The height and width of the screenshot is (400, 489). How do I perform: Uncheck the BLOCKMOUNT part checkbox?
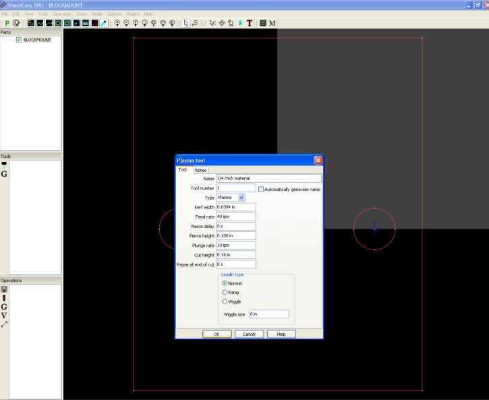(x=19, y=40)
